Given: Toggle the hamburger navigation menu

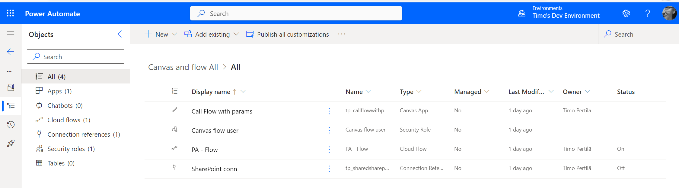Looking at the screenshot, I should [x=11, y=33].
